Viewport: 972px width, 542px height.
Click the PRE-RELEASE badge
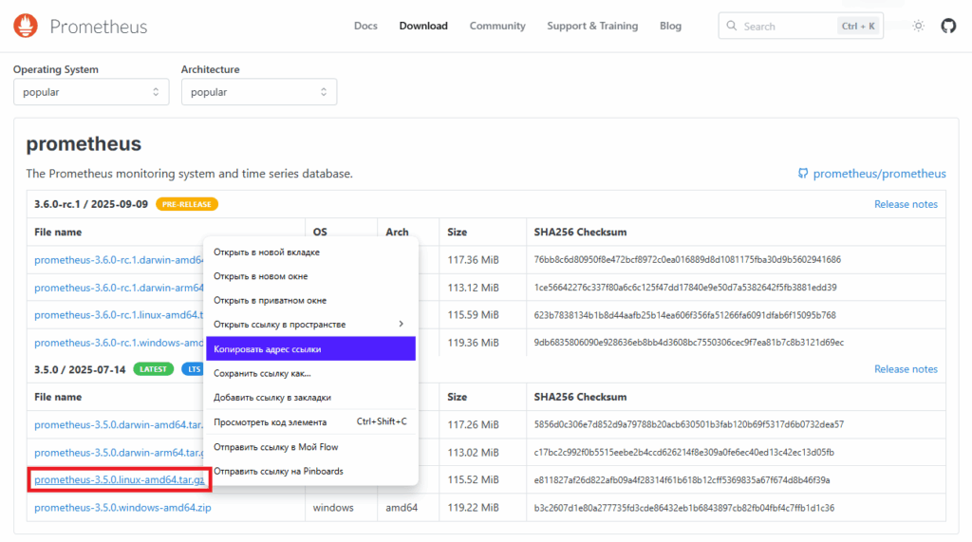187,204
